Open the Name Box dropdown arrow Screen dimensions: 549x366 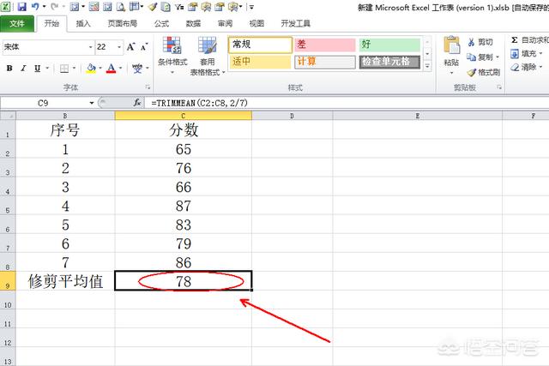[x=92, y=103]
